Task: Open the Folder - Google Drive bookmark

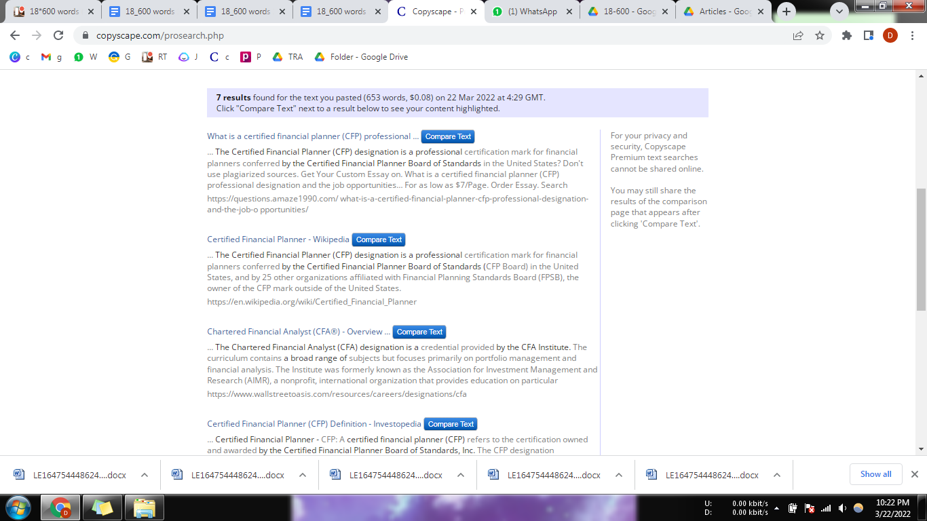Action: click(361, 57)
